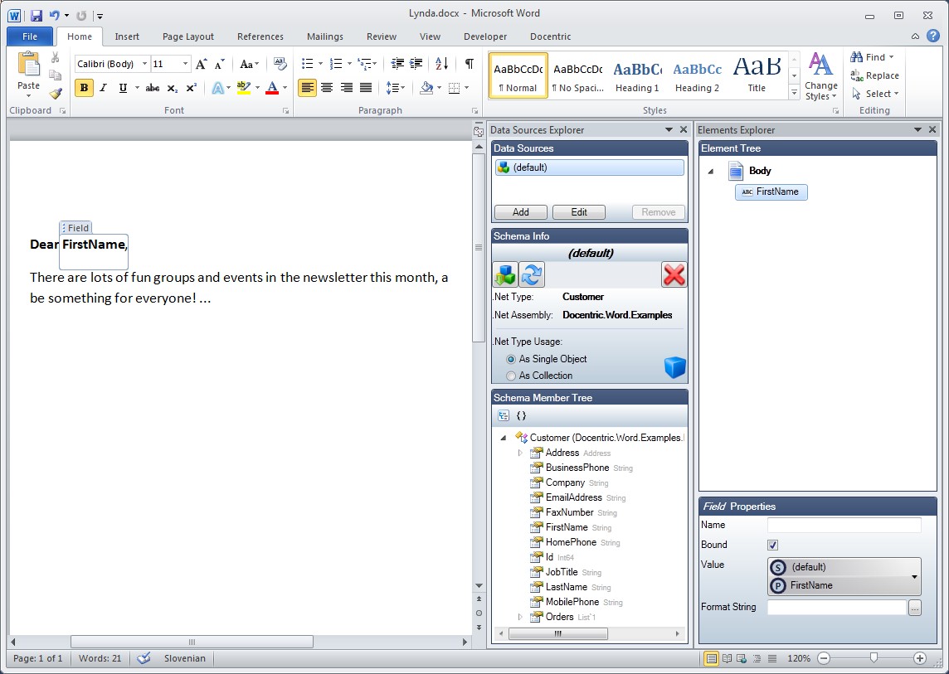This screenshot has width=949, height=674.
Task: Click the Add data source button
Action: pyautogui.click(x=520, y=212)
